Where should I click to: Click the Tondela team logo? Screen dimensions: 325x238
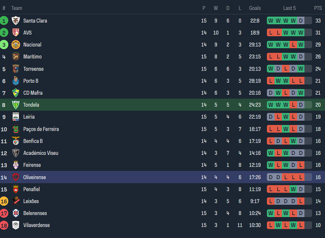(x=16, y=105)
